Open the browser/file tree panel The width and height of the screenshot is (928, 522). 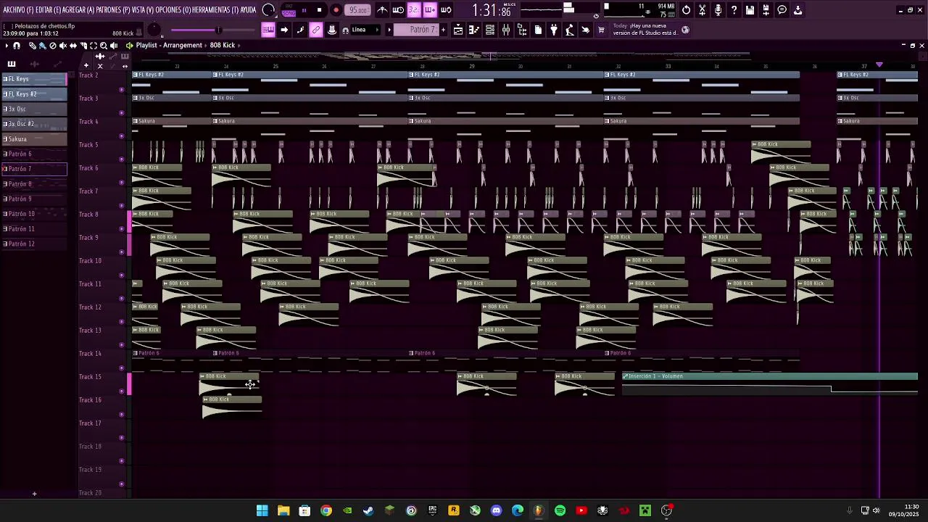point(521,30)
